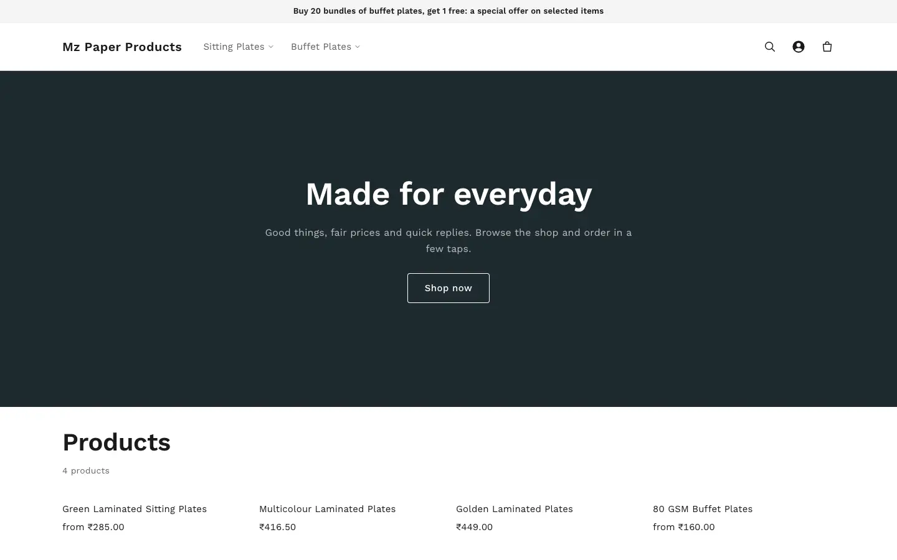Click the buffet plates offer announcement bar

click(448, 11)
